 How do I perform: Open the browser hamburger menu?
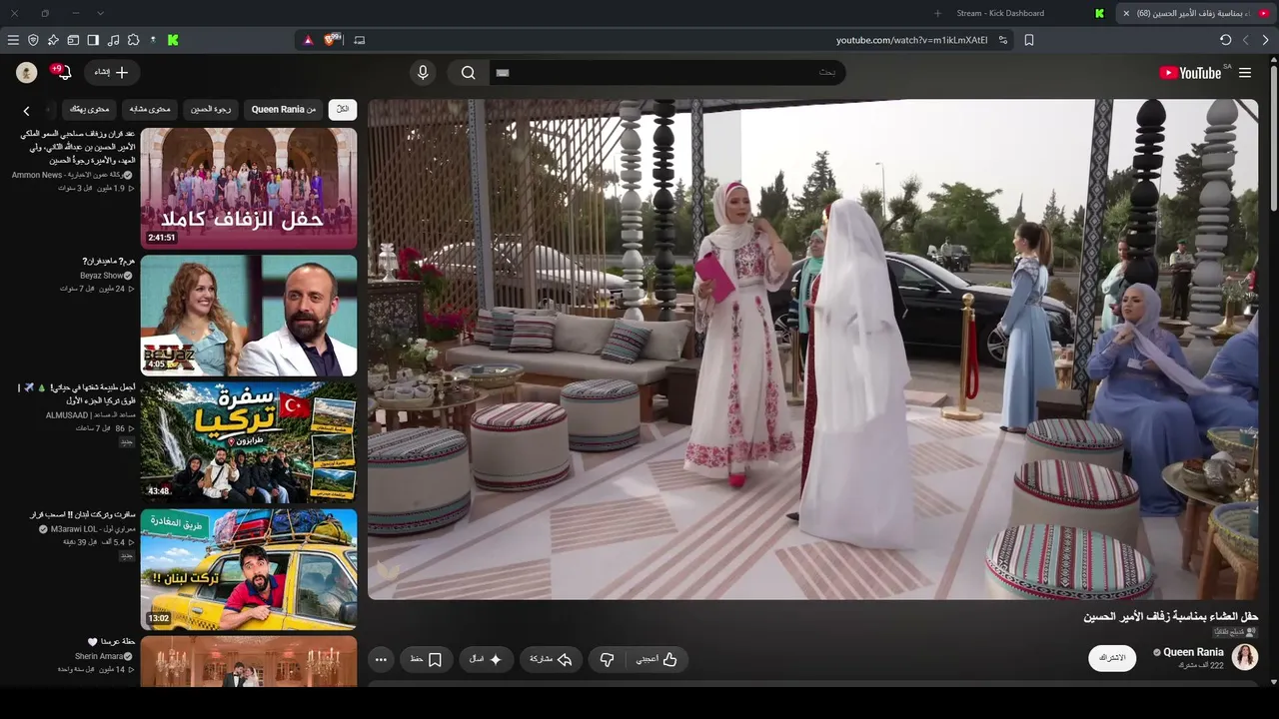[13, 40]
